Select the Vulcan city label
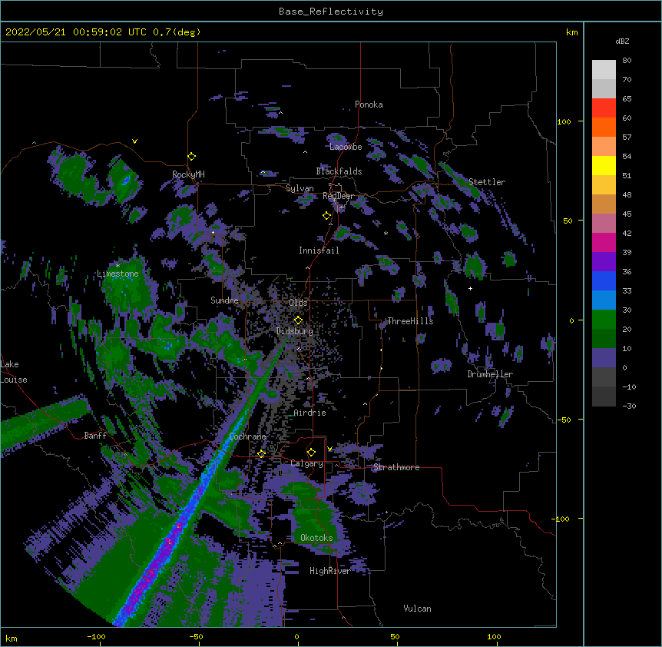 pos(417,609)
